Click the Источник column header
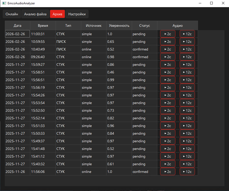The height and width of the screenshot is (191, 229). point(94,26)
